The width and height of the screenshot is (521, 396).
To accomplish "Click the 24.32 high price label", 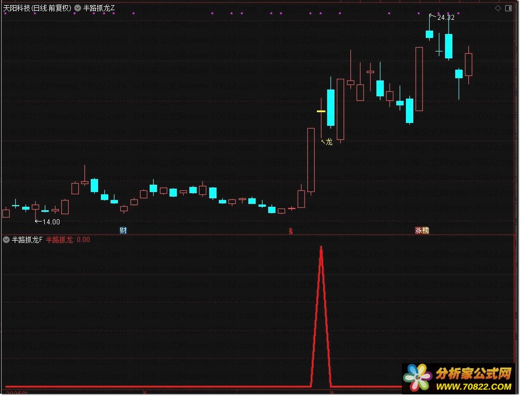I will click(x=446, y=17).
